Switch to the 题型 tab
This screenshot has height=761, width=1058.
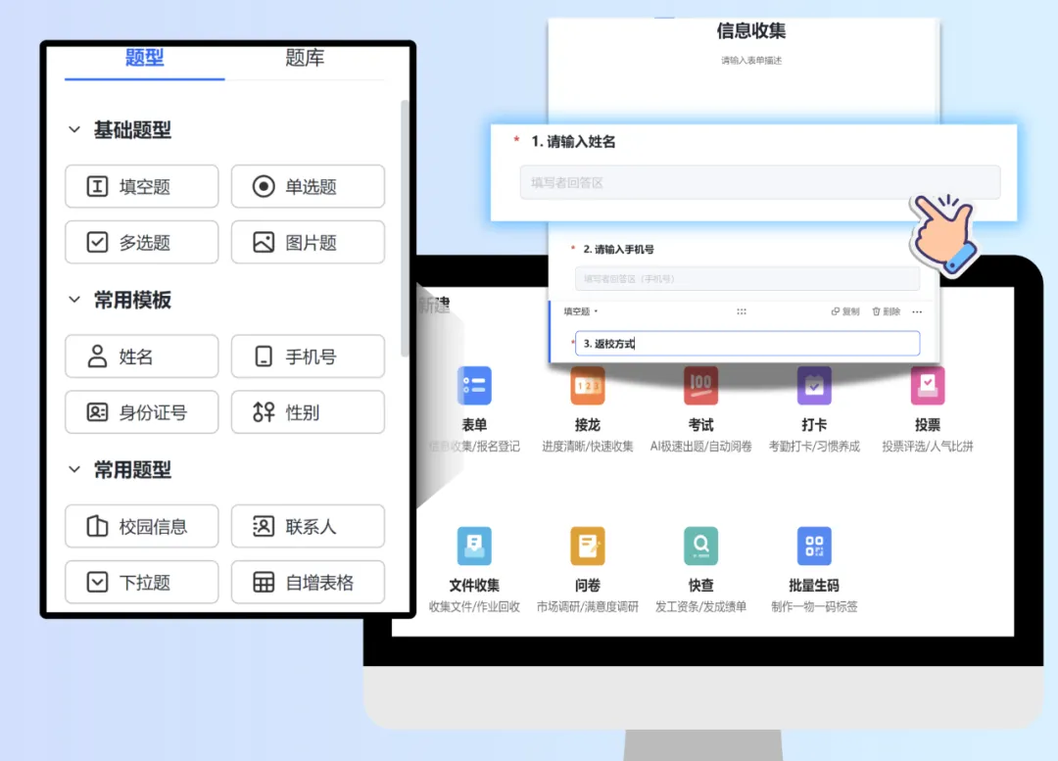tap(144, 59)
